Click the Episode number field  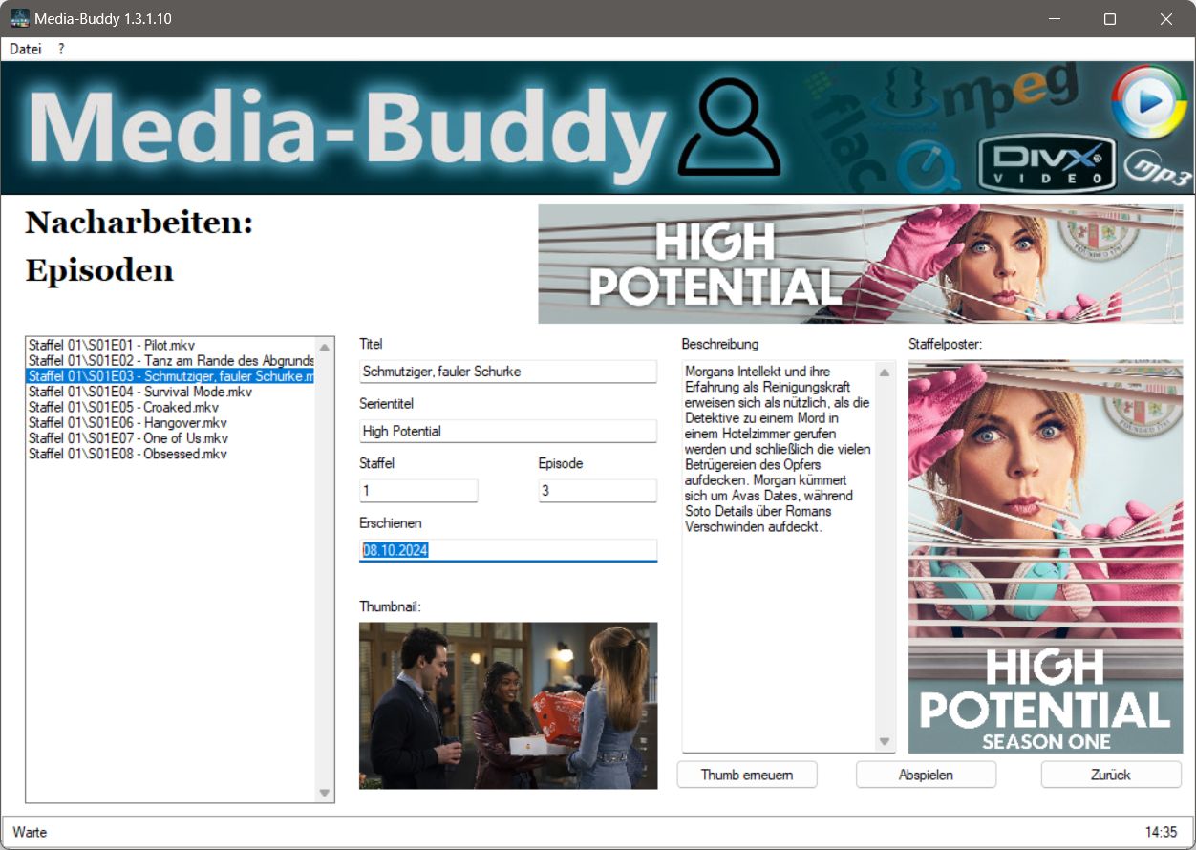[598, 491]
